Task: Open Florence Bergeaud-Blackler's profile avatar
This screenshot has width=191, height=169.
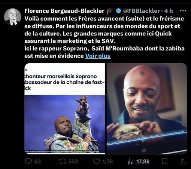Action: point(12,17)
